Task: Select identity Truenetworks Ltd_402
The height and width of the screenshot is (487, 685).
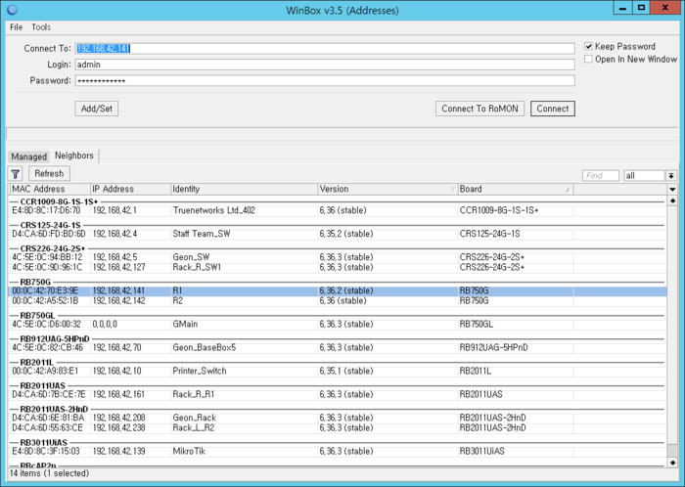Action: (213, 211)
